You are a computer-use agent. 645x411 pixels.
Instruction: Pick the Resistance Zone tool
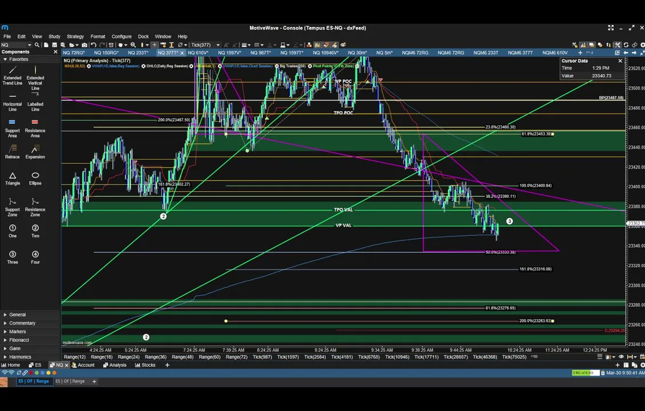[35, 207]
